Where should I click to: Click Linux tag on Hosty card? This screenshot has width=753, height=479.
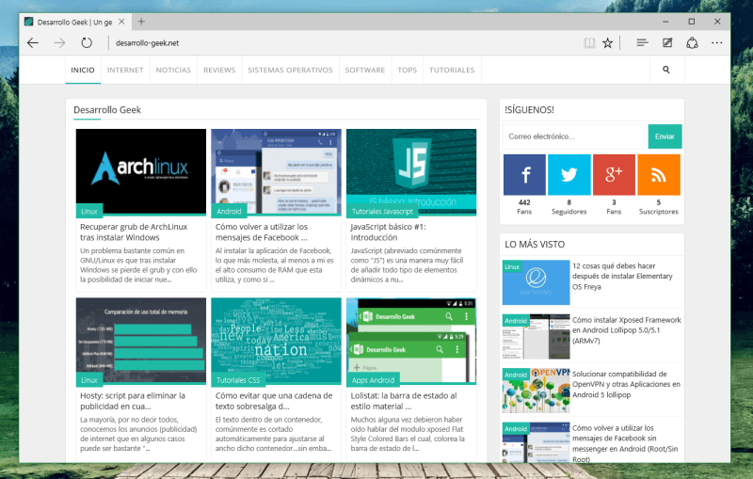[89, 380]
